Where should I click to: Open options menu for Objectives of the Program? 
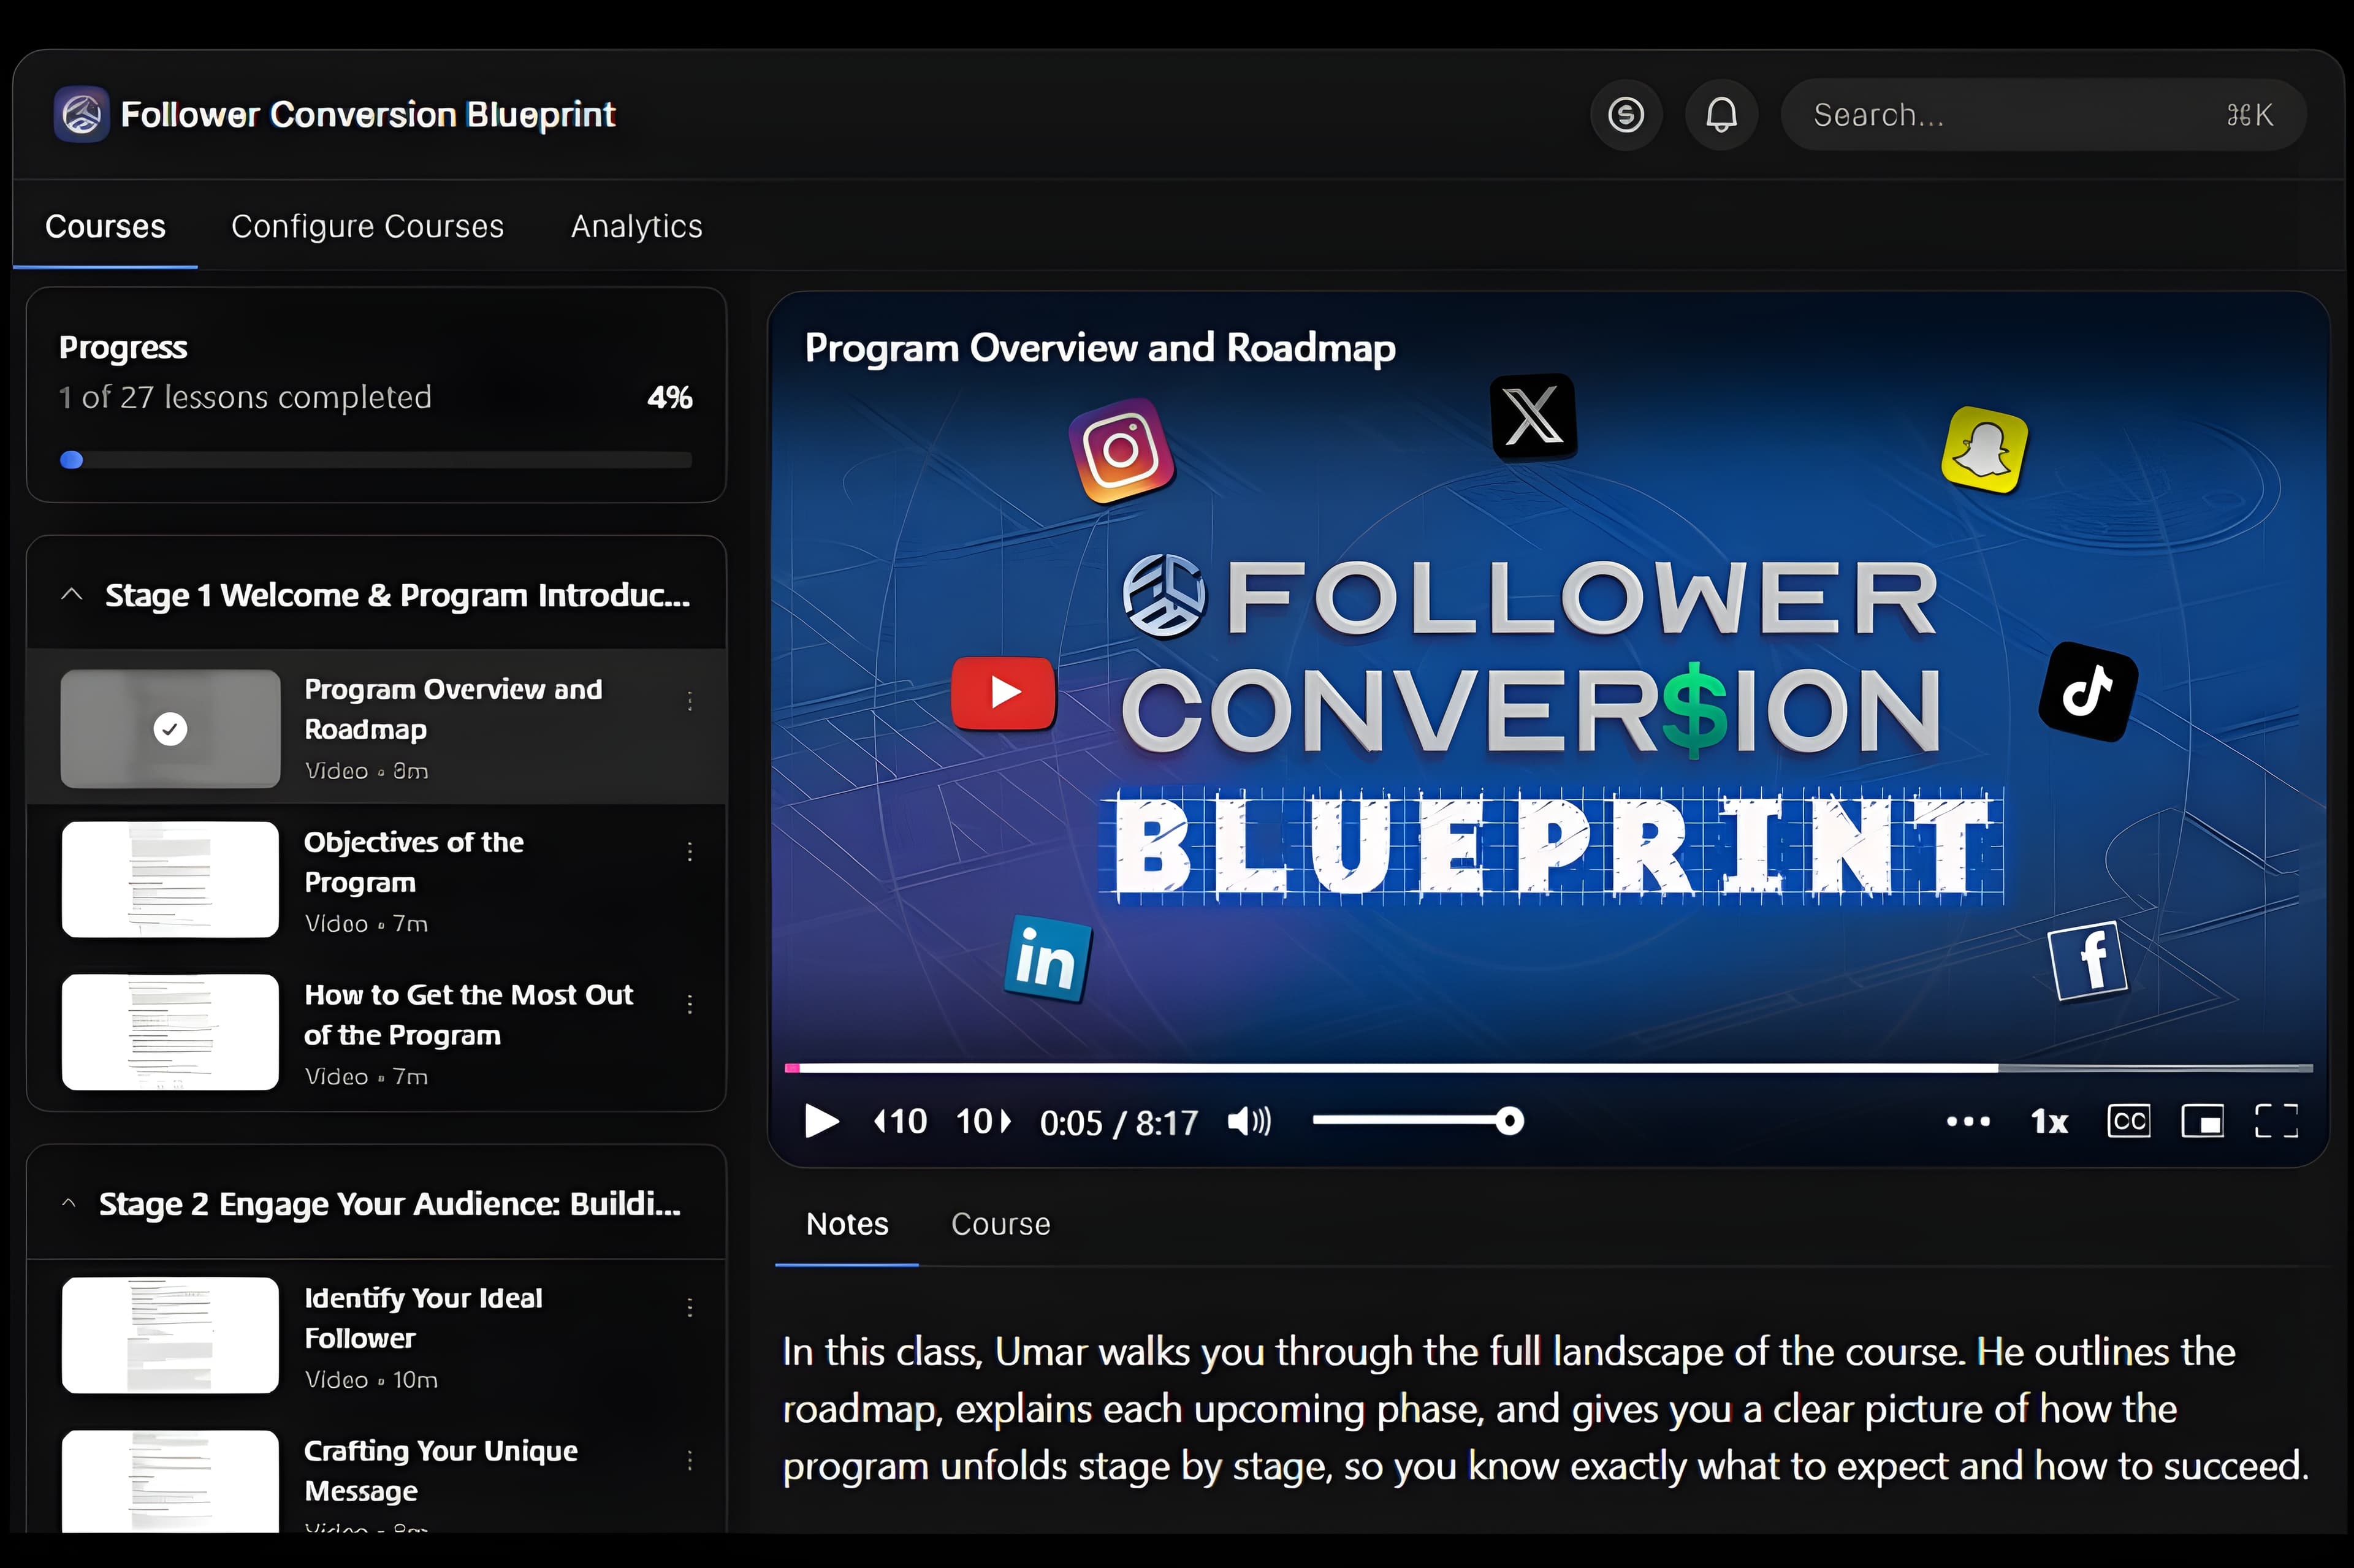tap(690, 852)
